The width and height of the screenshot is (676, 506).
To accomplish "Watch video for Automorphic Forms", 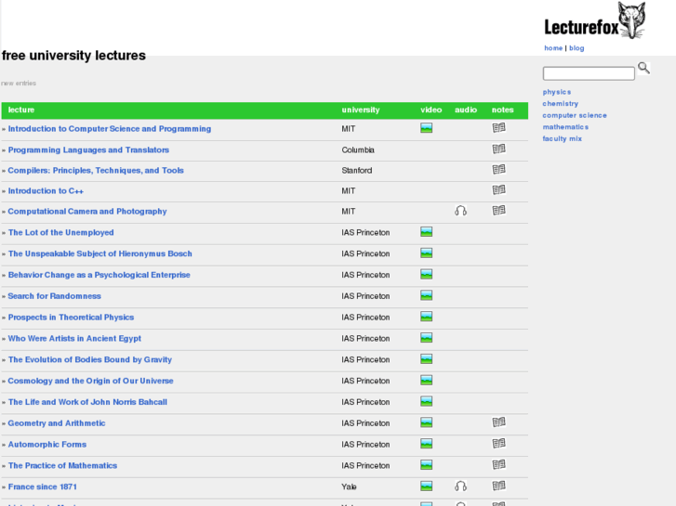I will [x=426, y=444].
